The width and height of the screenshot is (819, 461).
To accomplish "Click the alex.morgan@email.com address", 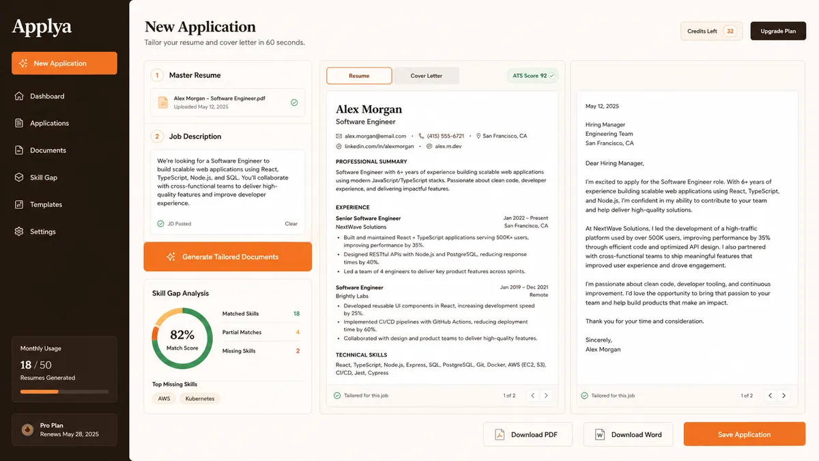I will (375, 136).
